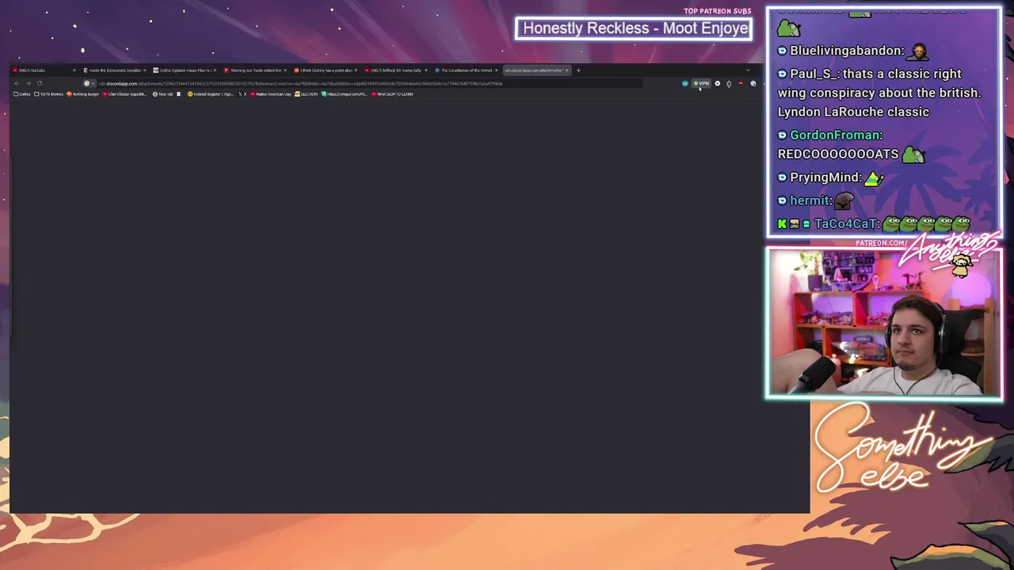This screenshot has height=570, width=1014.
Task: Click the red extension icon in the toolbar
Action: [741, 83]
